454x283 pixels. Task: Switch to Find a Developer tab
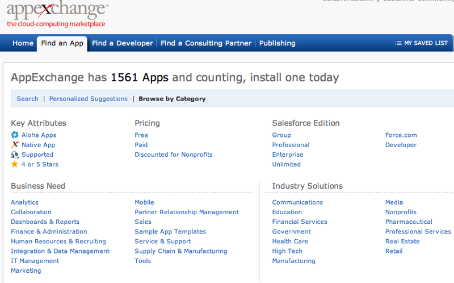pyautogui.click(x=122, y=43)
